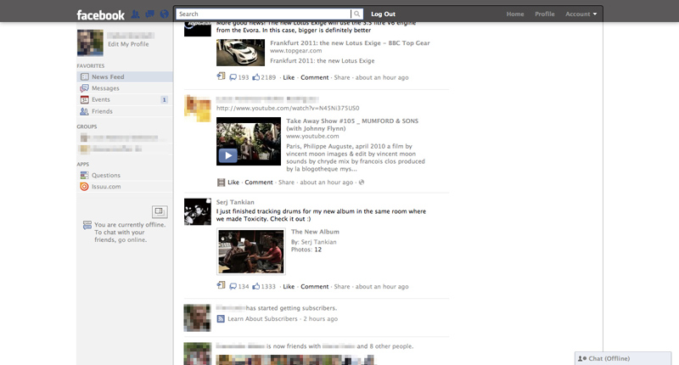The height and width of the screenshot is (365, 679).
Task: Click privacy globe icon on YouTube post
Action: 362,182
